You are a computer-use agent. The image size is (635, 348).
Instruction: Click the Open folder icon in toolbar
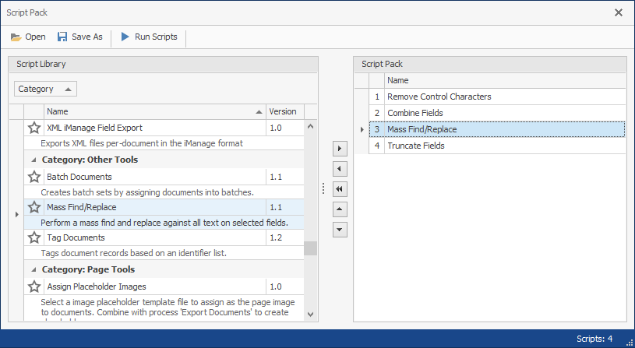[x=16, y=37]
